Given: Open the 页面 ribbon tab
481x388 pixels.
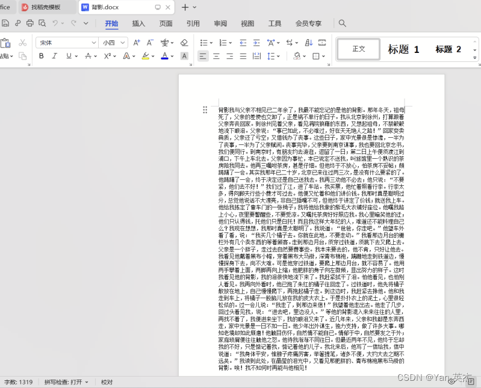Looking at the screenshot, I should tap(166, 23).
